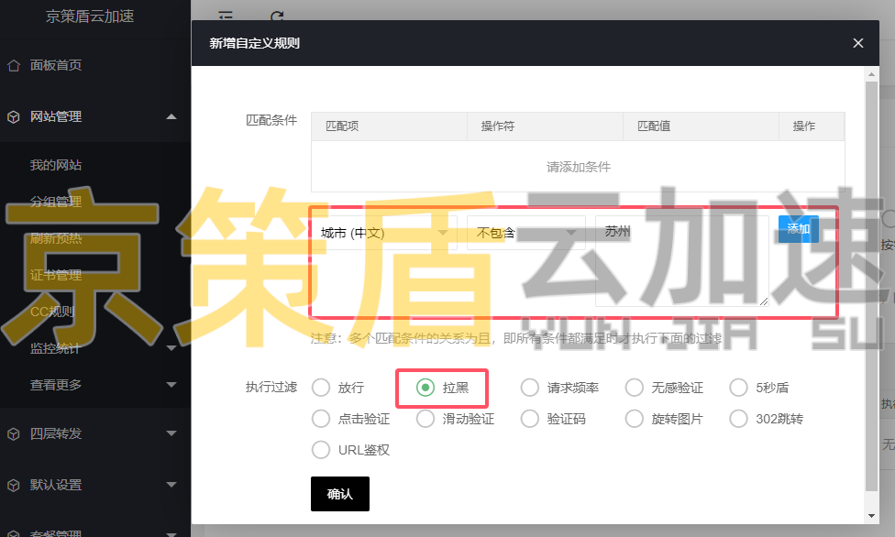Click the 四层转发 sidebar icon
Screen dimensions: 895x537
(15, 433)
